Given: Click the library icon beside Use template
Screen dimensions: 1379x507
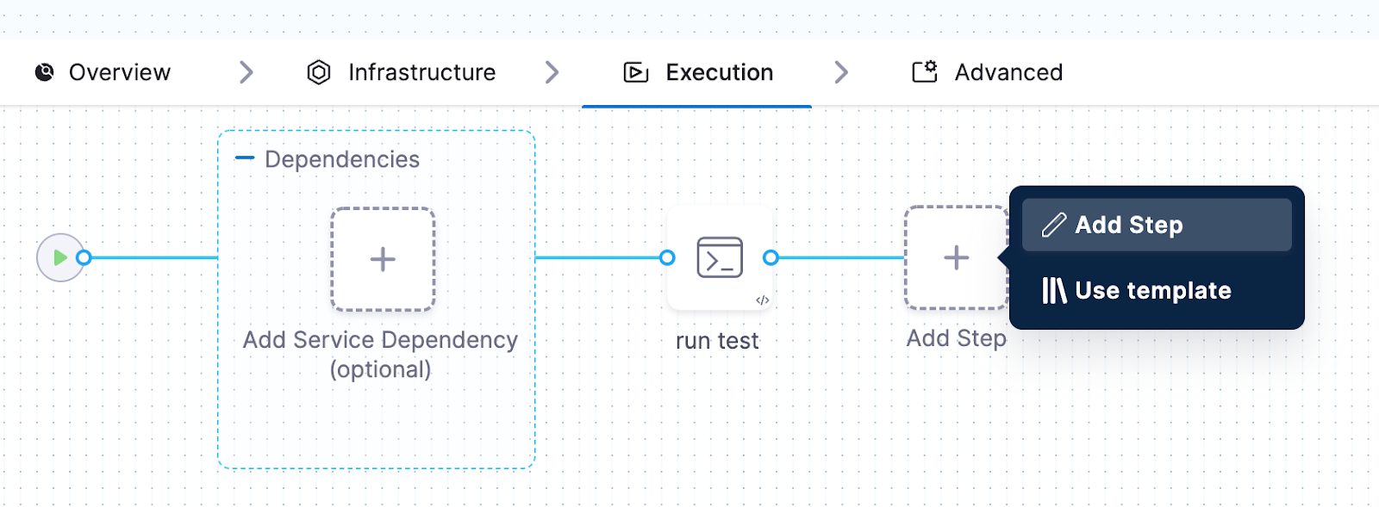Looking at the screenshot, I should (1054, 291).
